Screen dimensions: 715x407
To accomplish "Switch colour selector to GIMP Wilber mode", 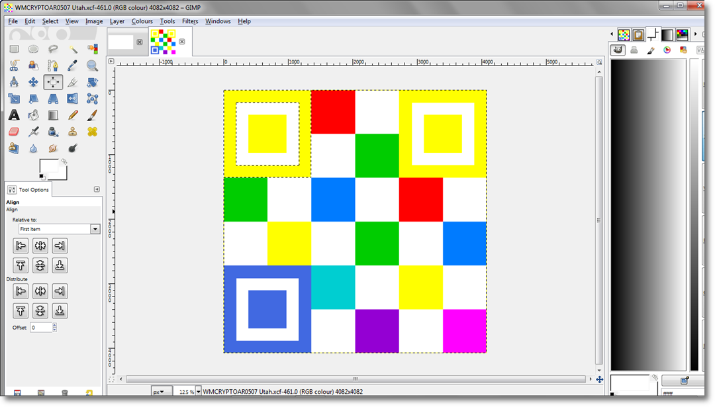I will click(618, 50).
